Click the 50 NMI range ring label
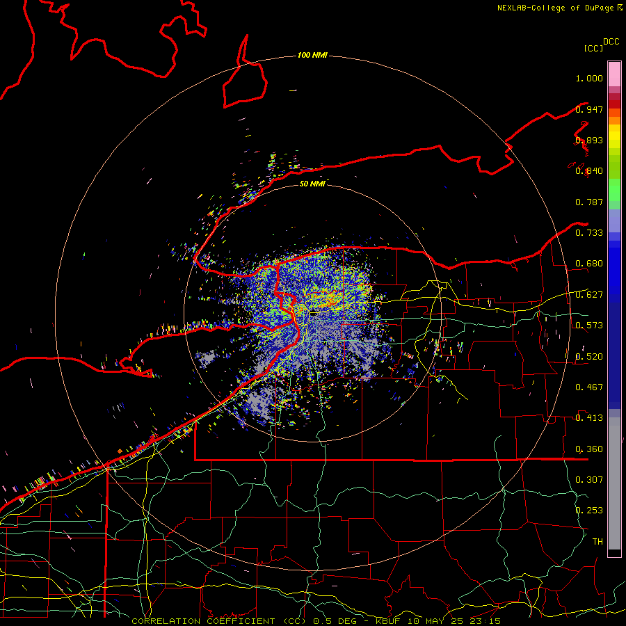 (312, 184)
